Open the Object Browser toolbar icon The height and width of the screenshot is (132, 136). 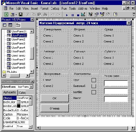click(x=102, y=14)
